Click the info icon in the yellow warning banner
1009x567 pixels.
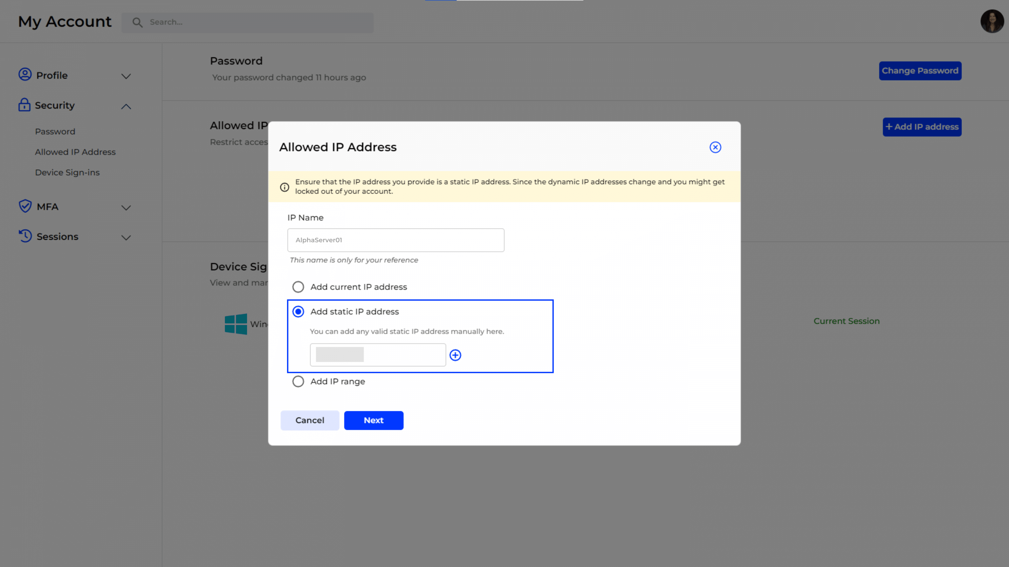tap(285, 187)
